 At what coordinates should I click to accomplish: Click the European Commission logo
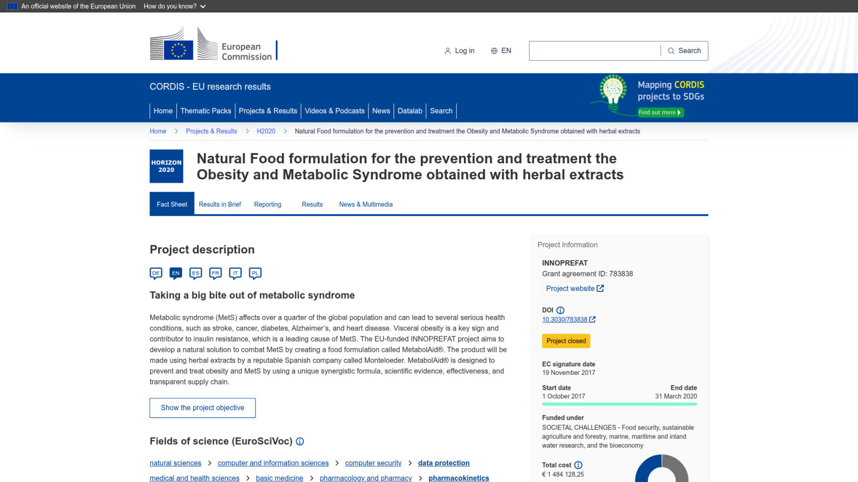(213, 44)
